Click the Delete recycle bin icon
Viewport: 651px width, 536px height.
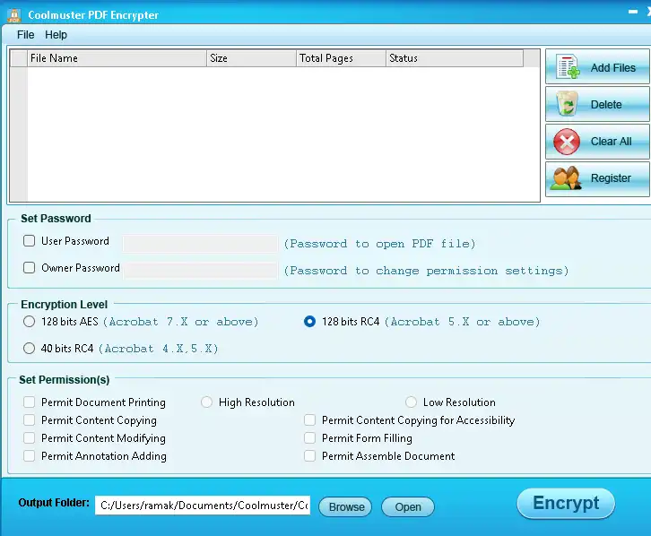[568, 104]
